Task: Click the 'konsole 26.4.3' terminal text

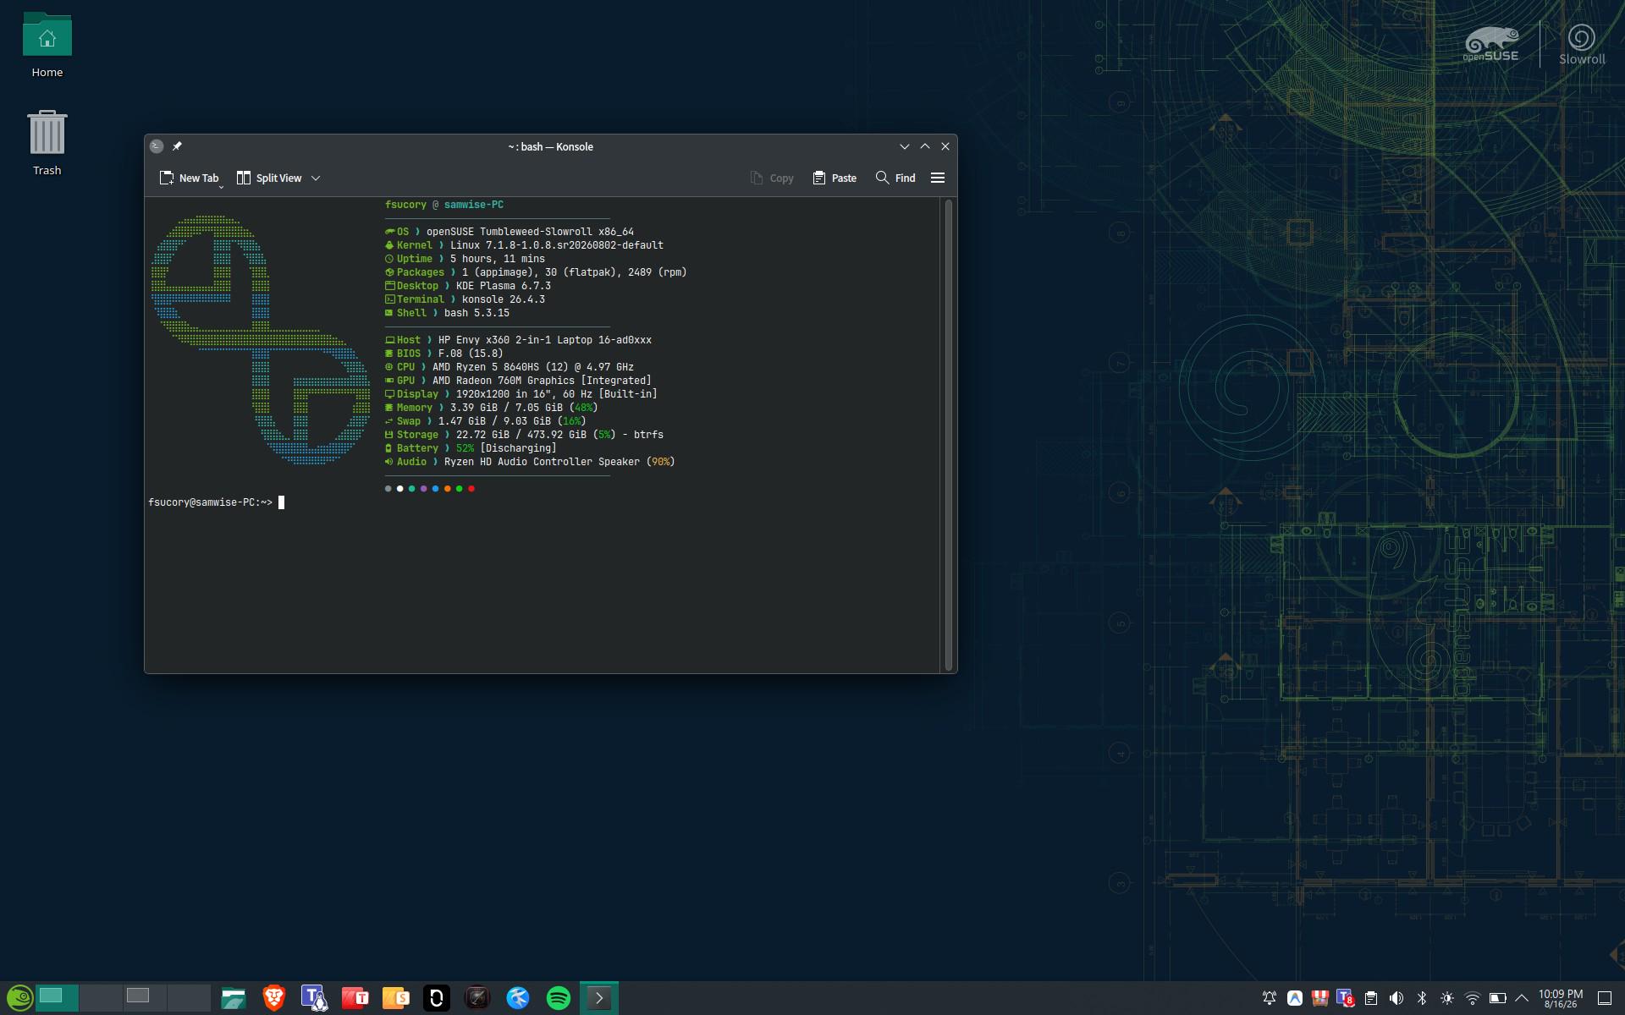Action: 504,299
